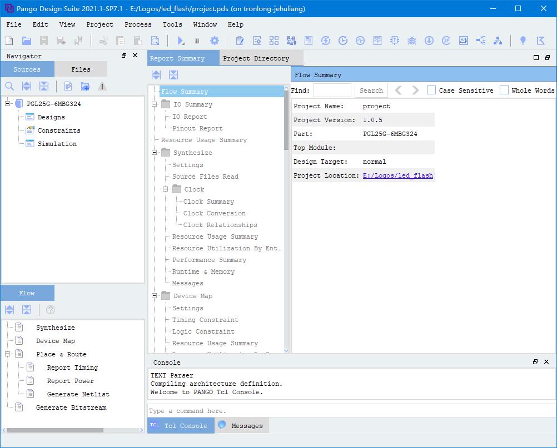This screenshot has height=448, width=557.
Task: Click the download arrow toolbar icon
Action: (x=429, y=41)
